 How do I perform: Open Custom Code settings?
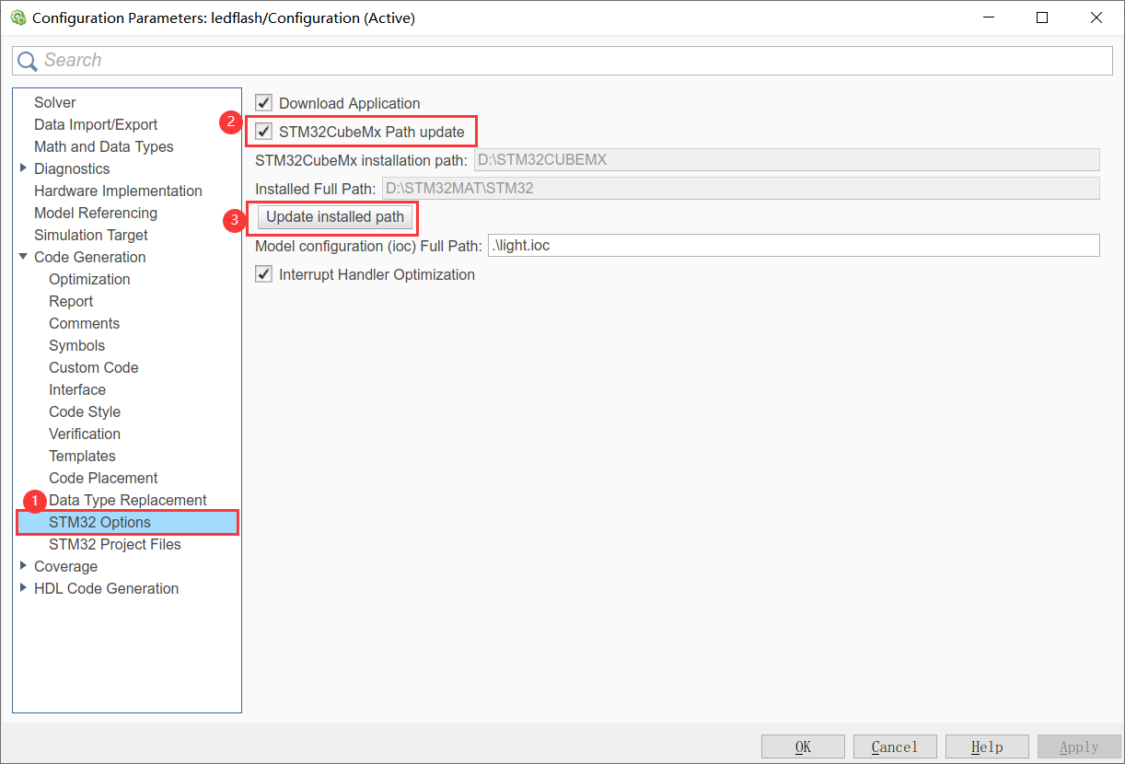click(93, 367)
